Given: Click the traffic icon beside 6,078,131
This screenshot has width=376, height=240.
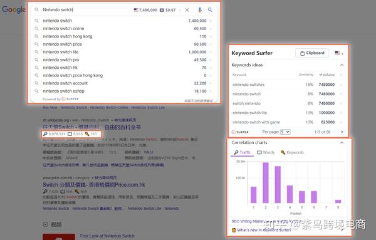Looking at the screenshot, I should pyautogui.click(x=45, y=134).
